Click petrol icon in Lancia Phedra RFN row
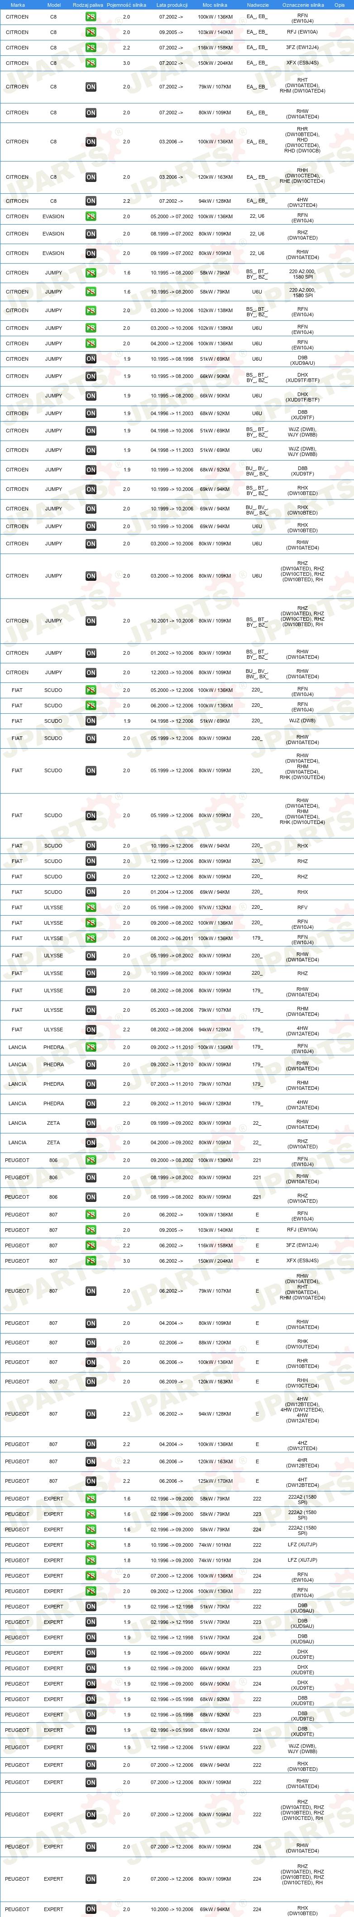Viewport: 354px width, 1917px height. [x=91, y=1048]
